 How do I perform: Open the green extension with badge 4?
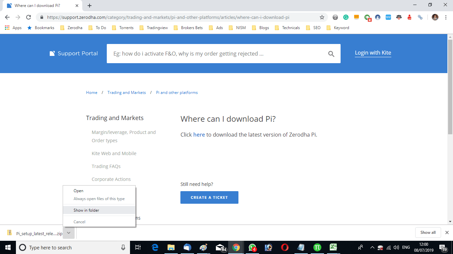367,18
